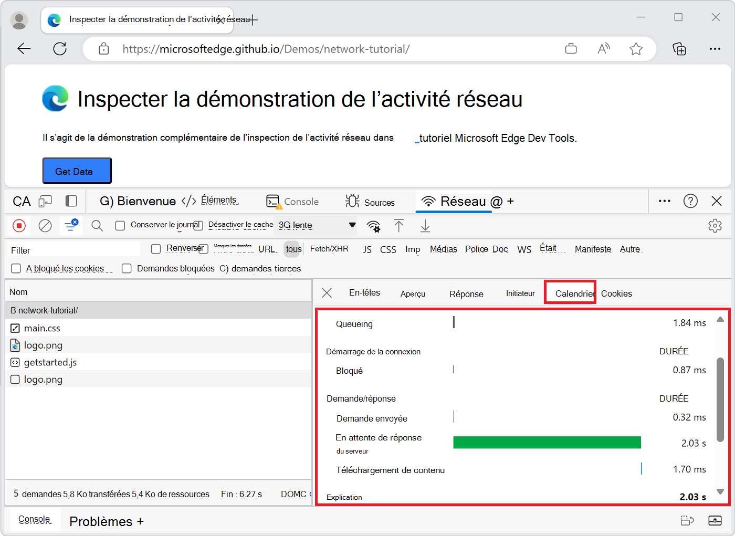Select the getstarted.js request row
The width and height of the screenshot is (735, 536).
[158, 362]
